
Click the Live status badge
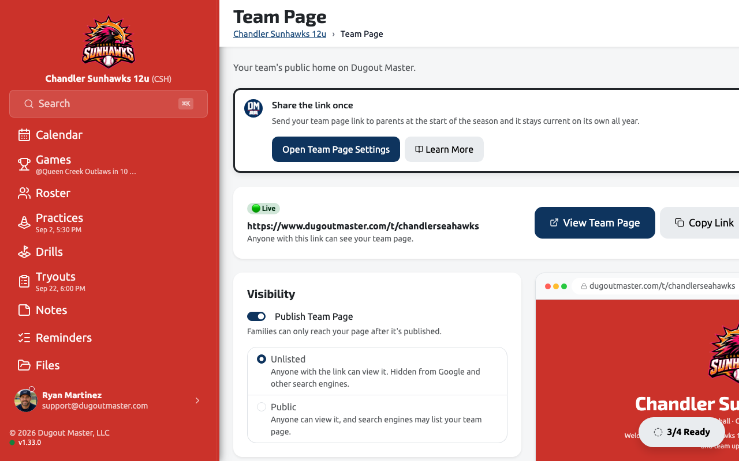tap(263, 209)
